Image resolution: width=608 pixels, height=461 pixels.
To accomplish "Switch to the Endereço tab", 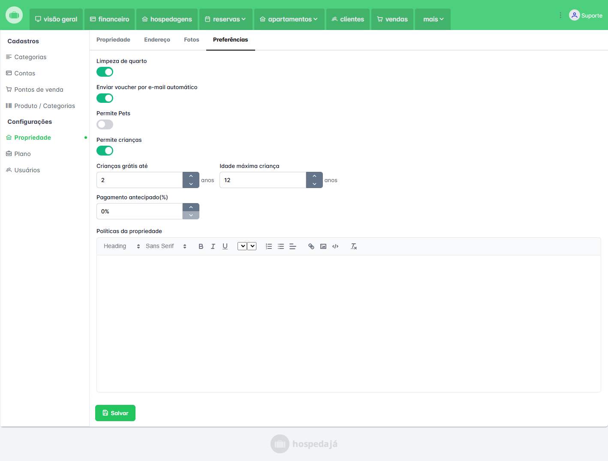I will click(157, 40).
